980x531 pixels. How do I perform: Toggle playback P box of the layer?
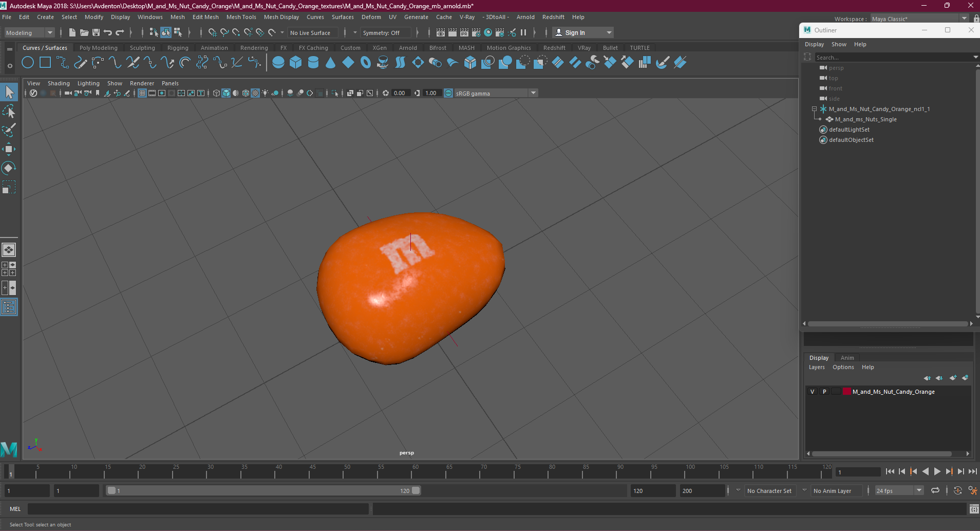tap(824, 392)
